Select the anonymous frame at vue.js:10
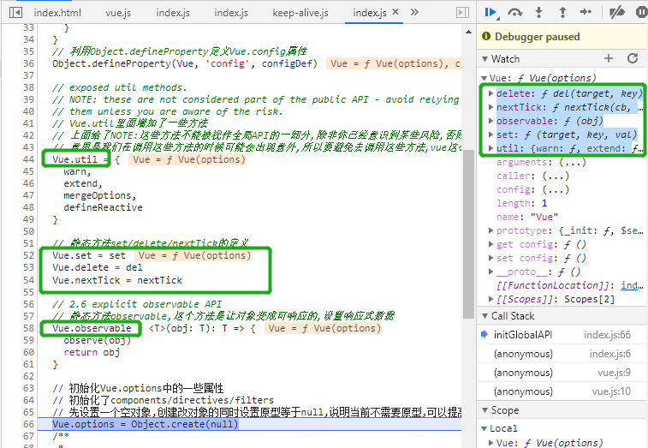This screenshot has width=648, height=448. click(562, 391)
